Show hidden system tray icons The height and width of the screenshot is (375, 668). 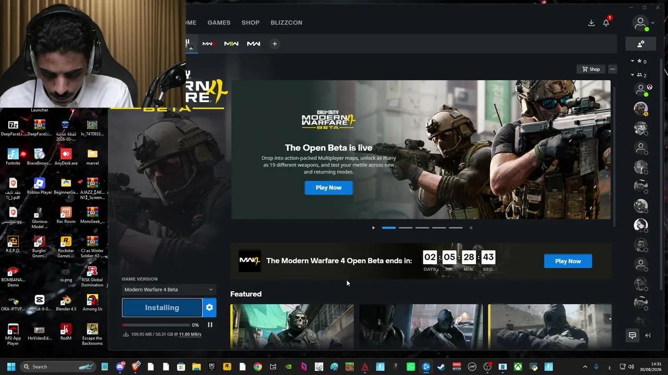pos(584,367)
